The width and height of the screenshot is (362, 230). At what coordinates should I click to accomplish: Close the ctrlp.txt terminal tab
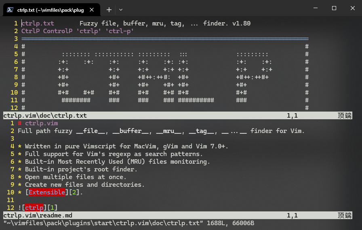pyautogui.click(x=92, y=10)
